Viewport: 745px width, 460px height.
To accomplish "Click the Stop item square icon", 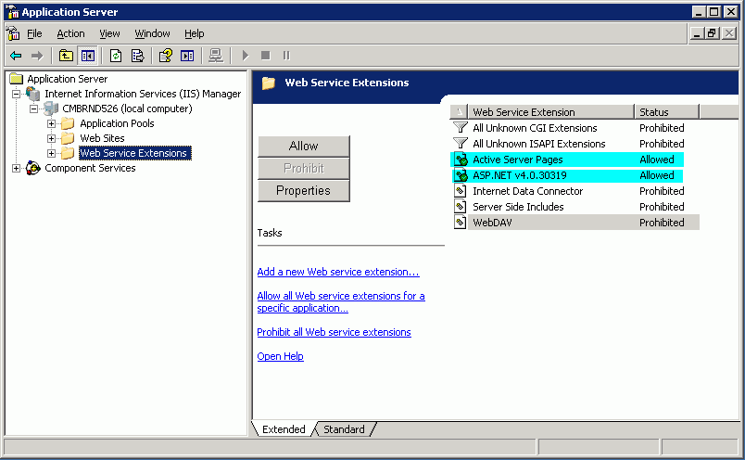I will point(266,57).
